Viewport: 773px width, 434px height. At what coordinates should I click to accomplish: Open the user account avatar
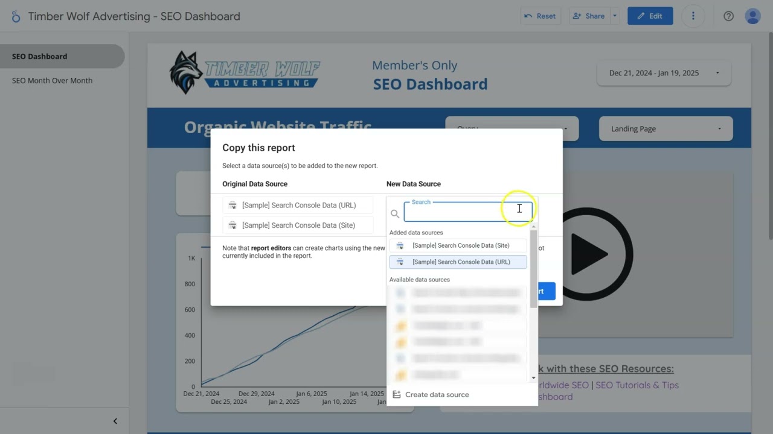[x=752, y=16]
